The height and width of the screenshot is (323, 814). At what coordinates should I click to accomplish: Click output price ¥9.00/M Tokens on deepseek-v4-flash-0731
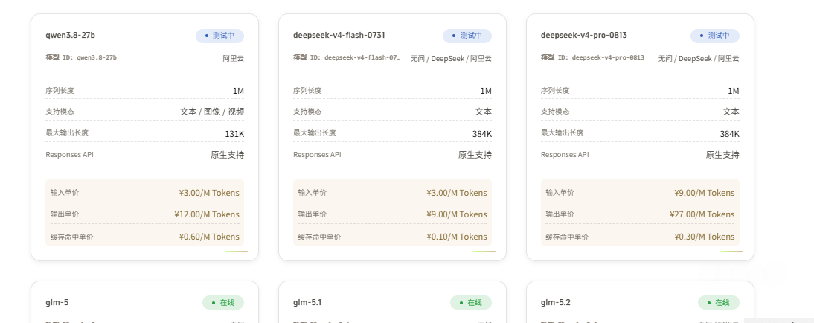[x=457, y=214]
